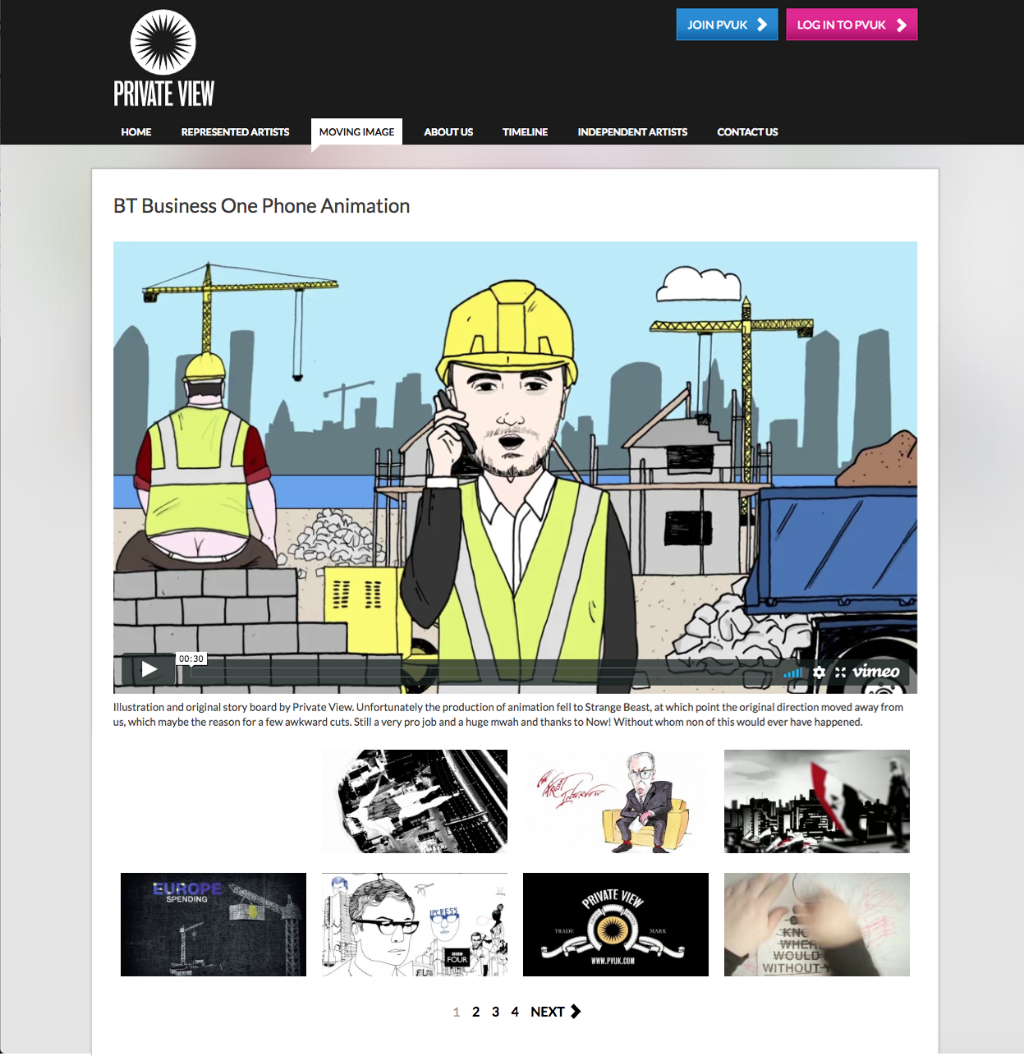Screen dimensions: 1024x1056
Task: Go to pagination page 4
Action: pyautogui.click(x=515, y=1012)
